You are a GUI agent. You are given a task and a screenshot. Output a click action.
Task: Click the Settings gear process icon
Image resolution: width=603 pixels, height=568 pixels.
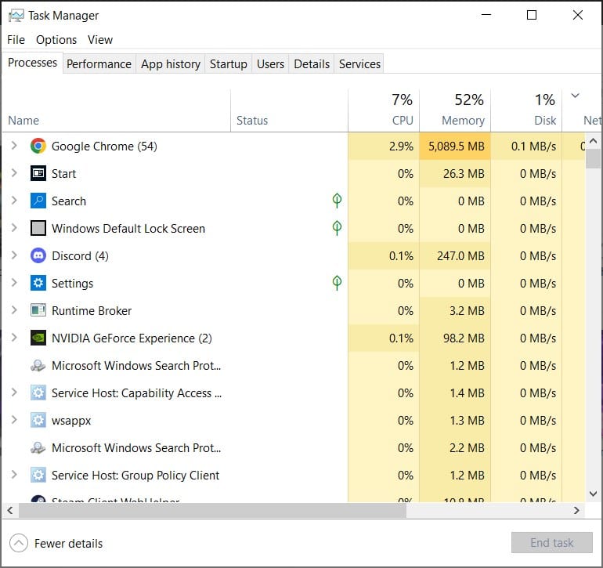[38, 284]
